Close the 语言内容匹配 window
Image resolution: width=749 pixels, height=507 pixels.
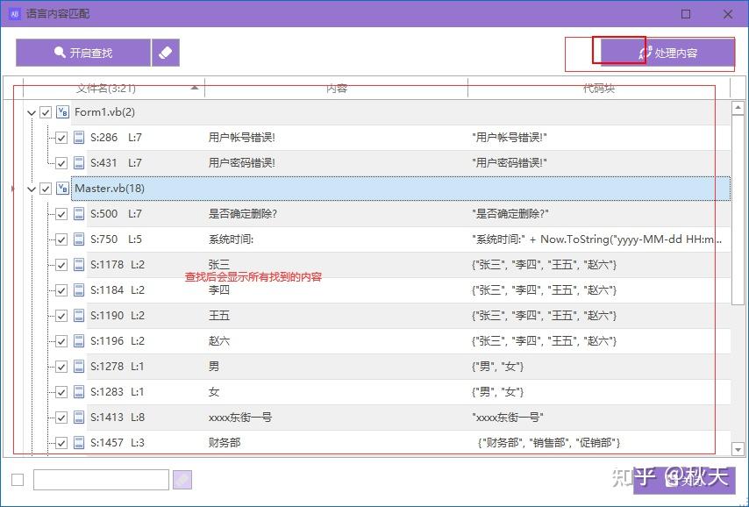click(x=728, y=14)
